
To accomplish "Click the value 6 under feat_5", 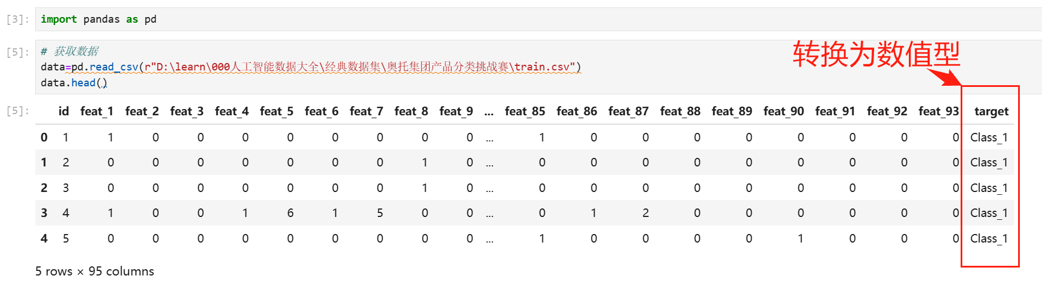I will click(x=290, y=213).
